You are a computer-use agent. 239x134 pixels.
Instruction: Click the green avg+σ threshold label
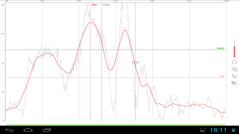tap(220, 48)
